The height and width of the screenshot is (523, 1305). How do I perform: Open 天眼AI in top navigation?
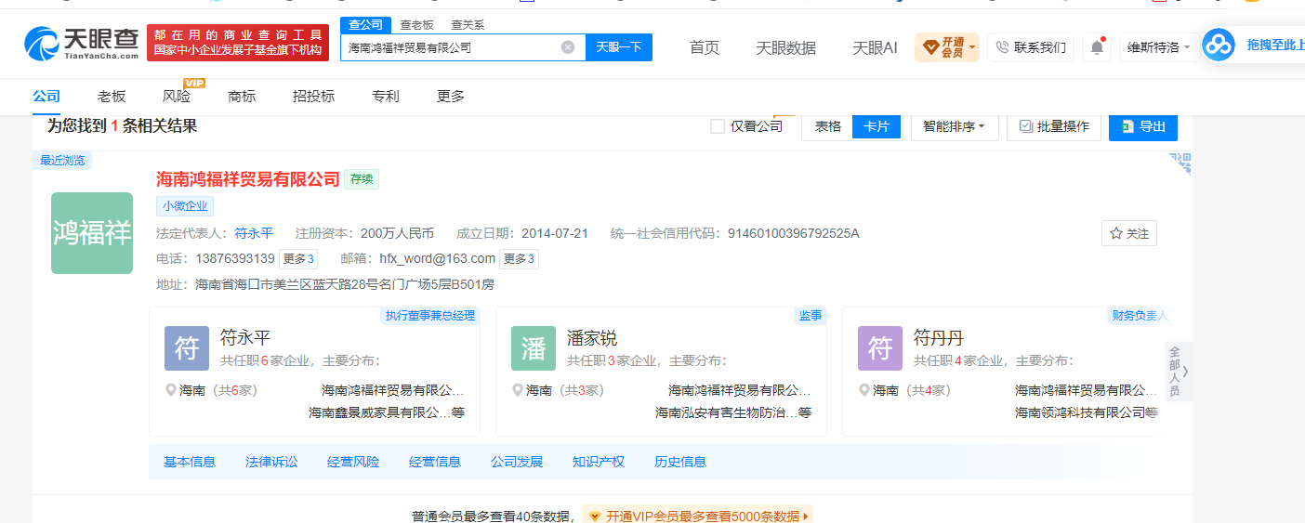point(876,47)
